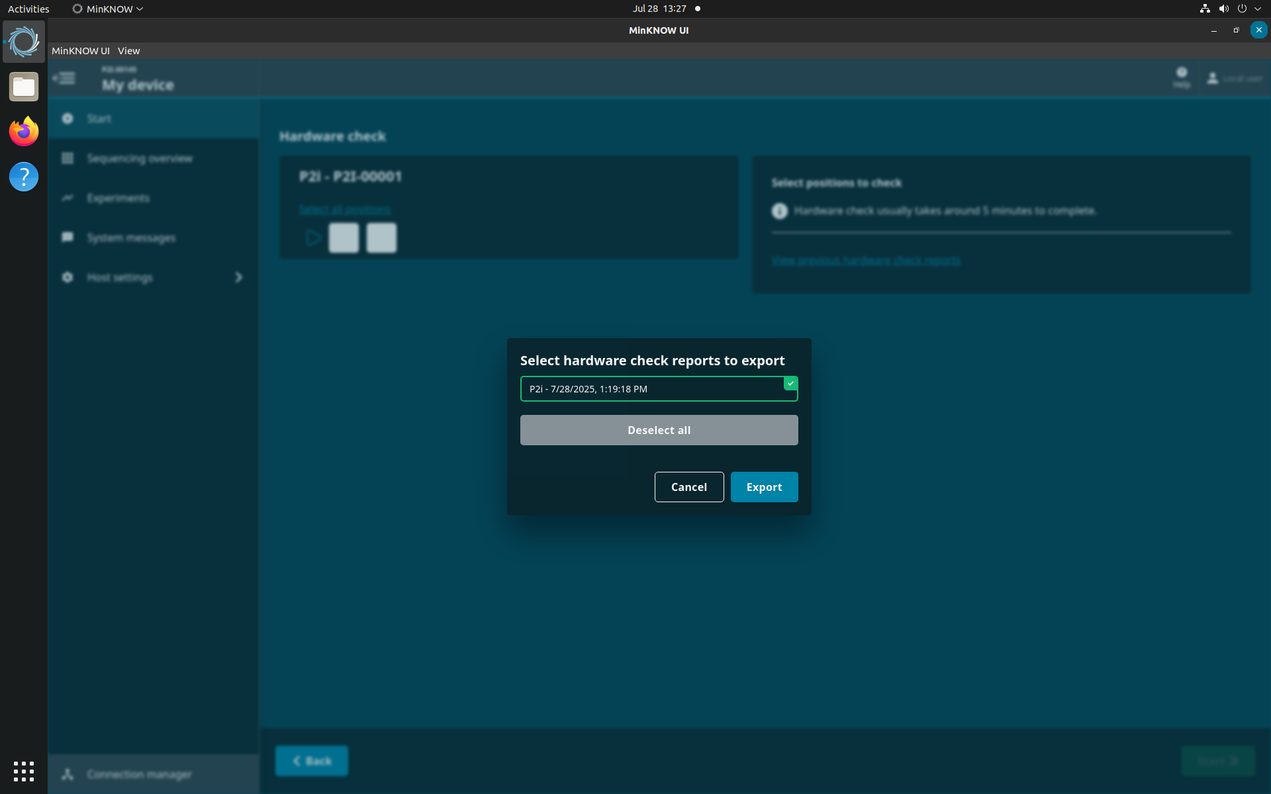The image size is (1271, 794).
Task: Click the Export button in dialog
Action: (x=764, y=487)
